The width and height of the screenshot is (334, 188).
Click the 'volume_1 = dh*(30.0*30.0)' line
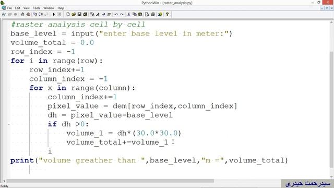124,133
